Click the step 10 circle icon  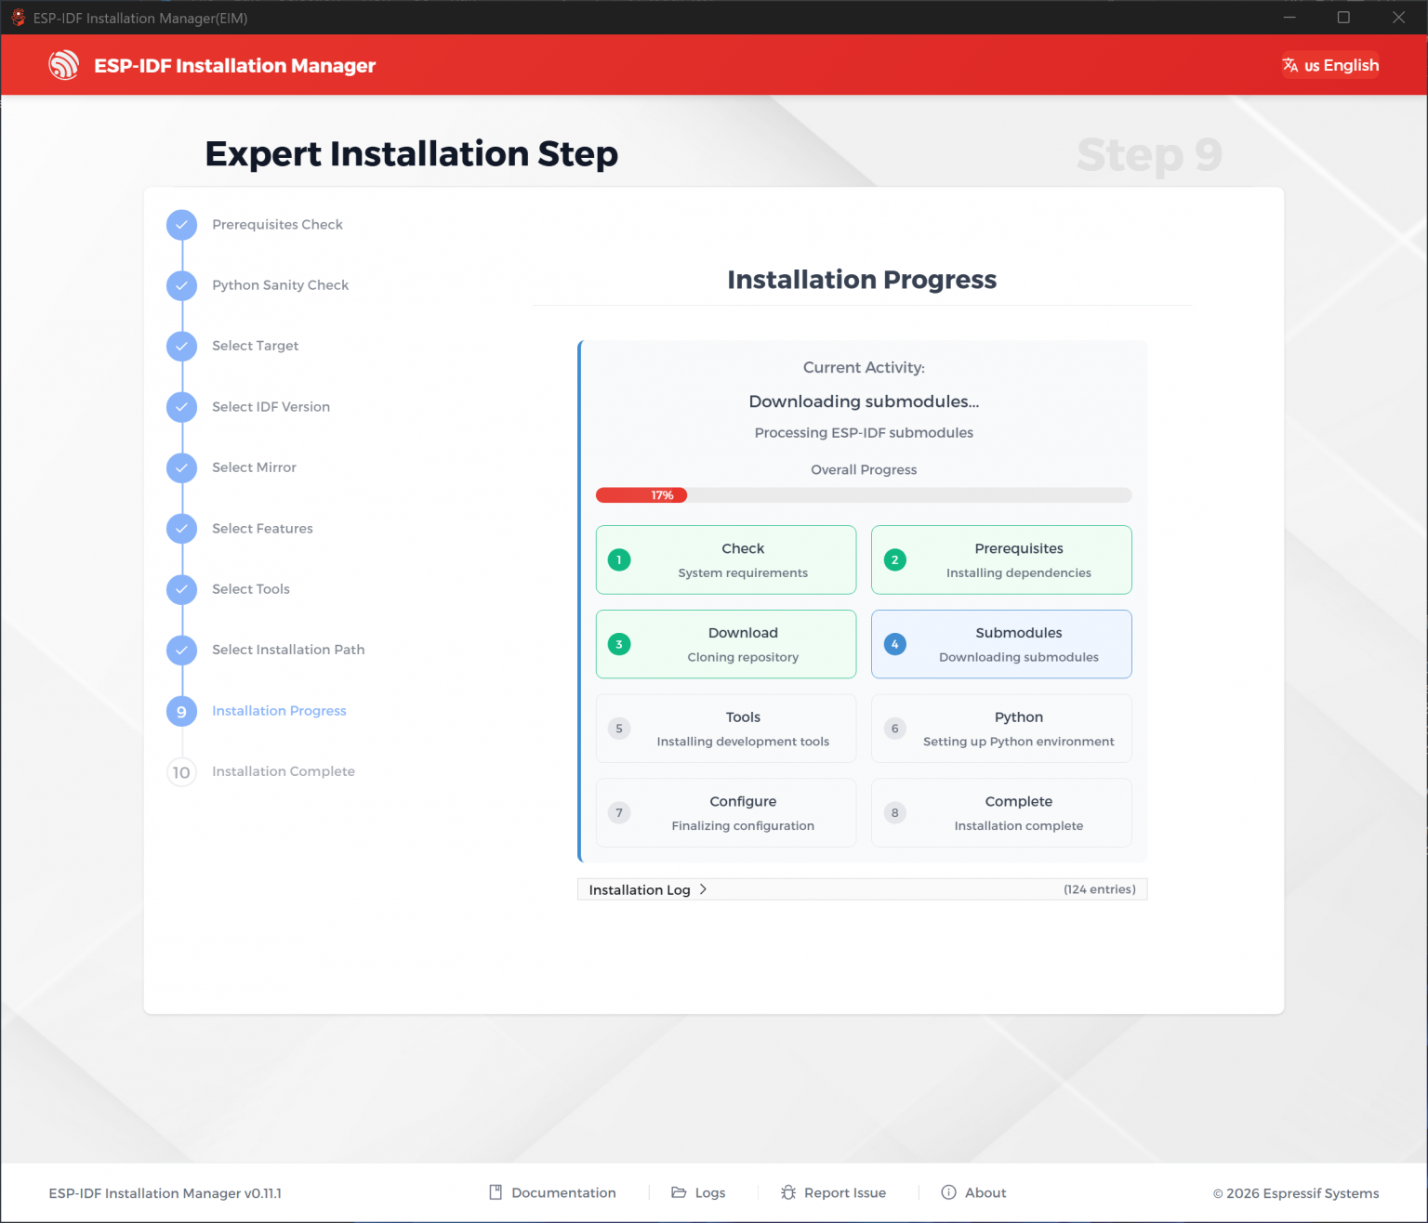pos(181,772)
